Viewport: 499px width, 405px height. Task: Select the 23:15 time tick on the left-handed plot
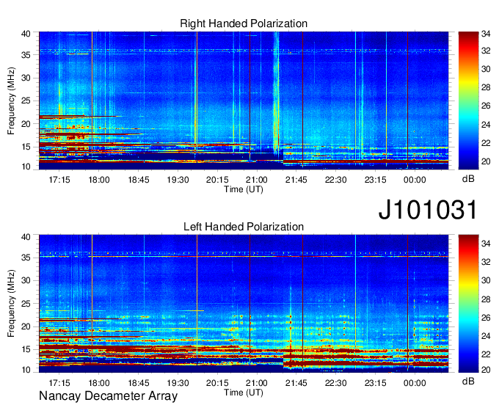(375, 383)
